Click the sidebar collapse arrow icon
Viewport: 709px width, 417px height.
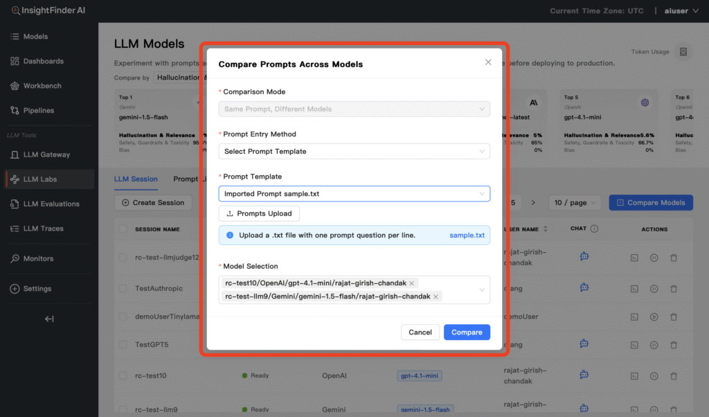click(x=49, y=319)
